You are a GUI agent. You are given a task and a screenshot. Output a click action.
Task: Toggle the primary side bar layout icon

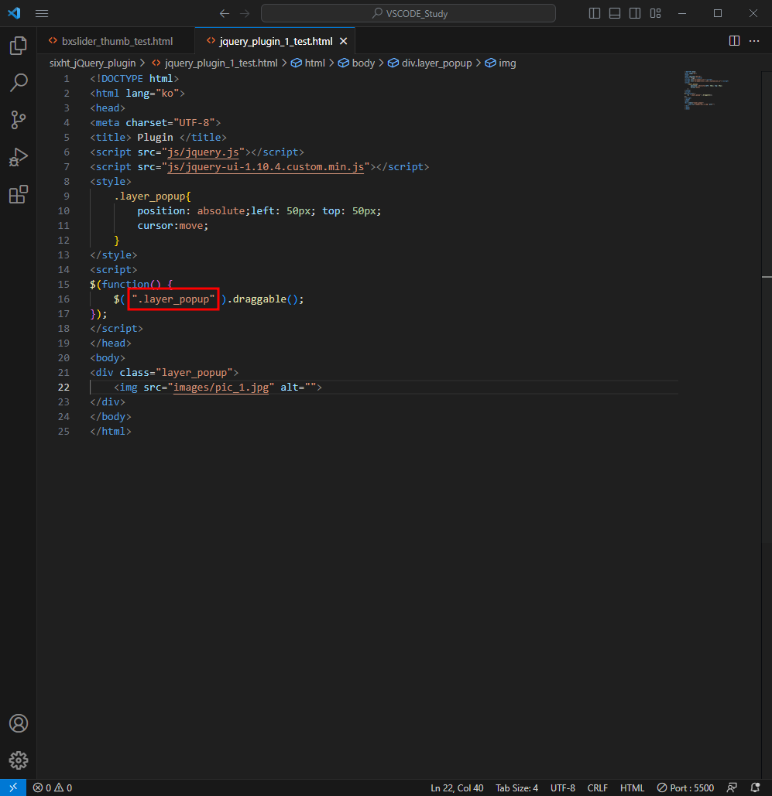[594, 13]
